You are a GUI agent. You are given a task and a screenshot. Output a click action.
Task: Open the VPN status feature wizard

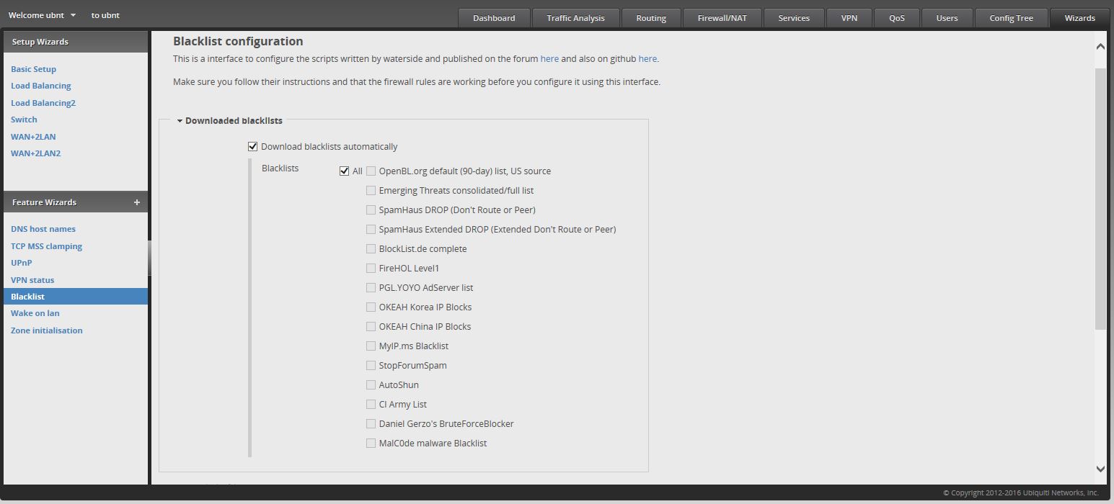[x=32, y=280]
